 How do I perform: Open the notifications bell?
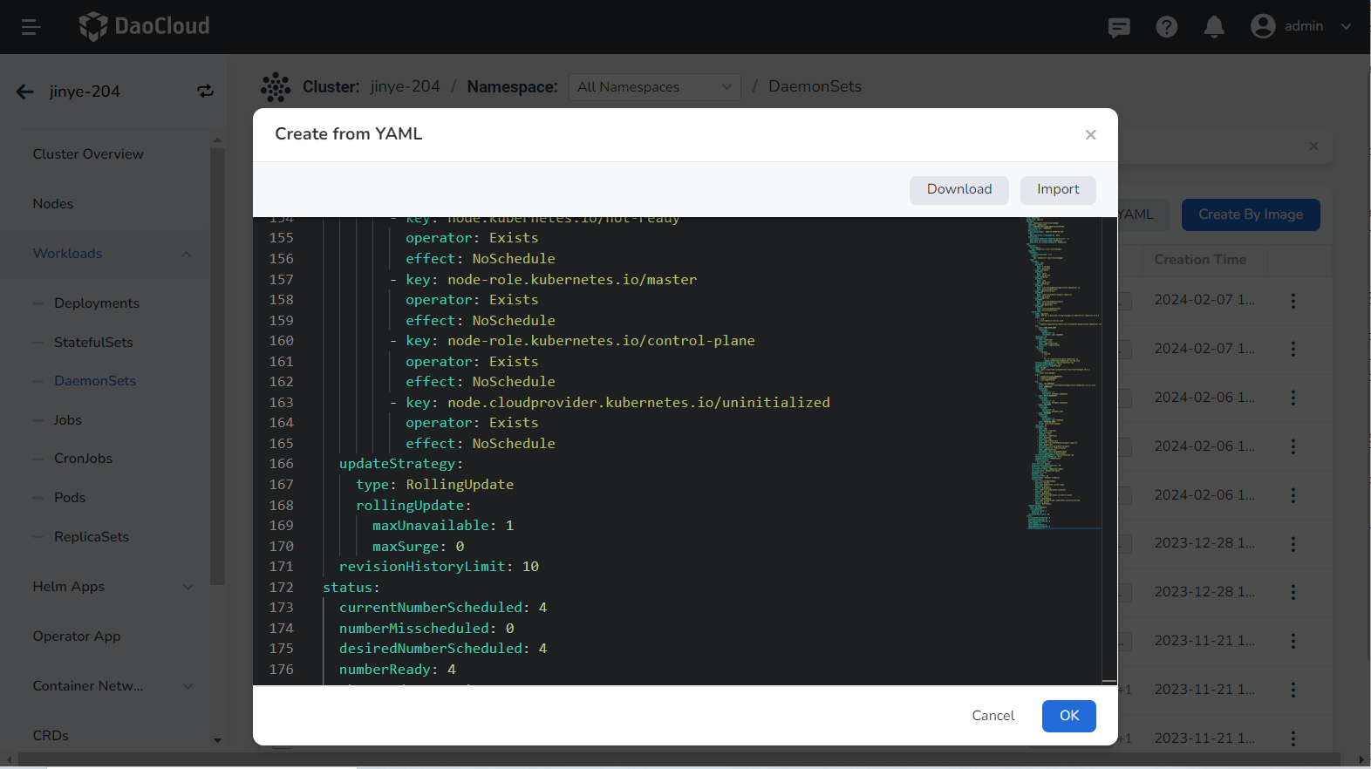(x=1213, y=27)
